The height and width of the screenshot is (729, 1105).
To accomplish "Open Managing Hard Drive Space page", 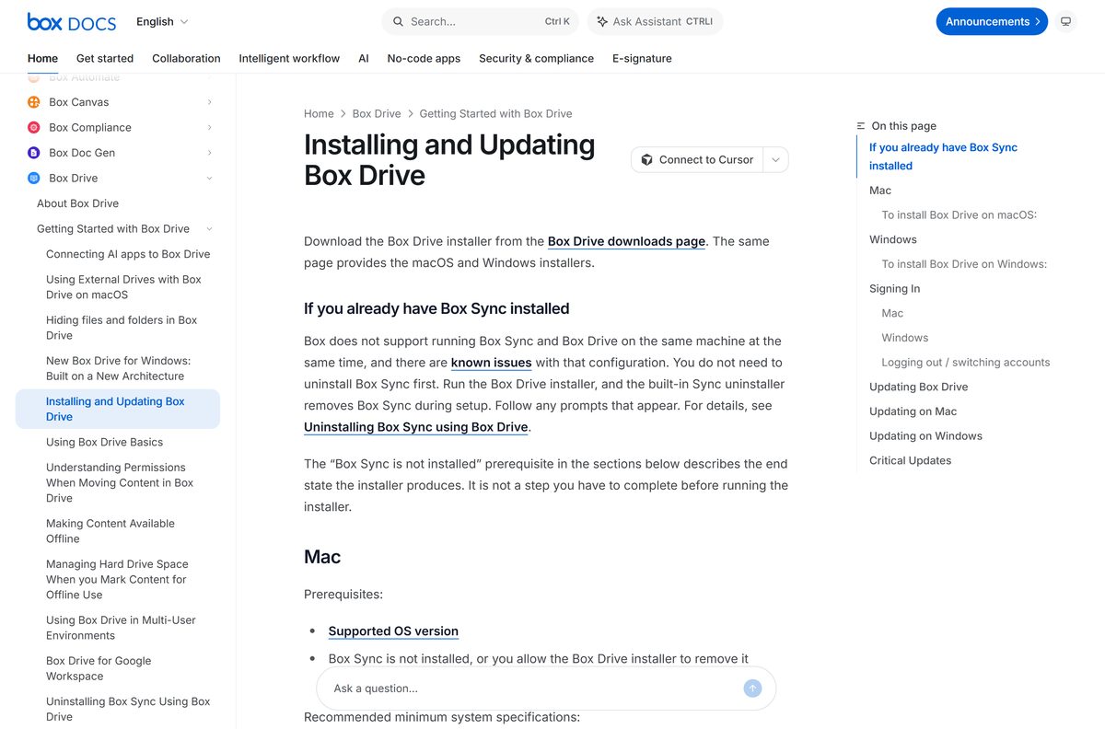I will pos(117,579).
